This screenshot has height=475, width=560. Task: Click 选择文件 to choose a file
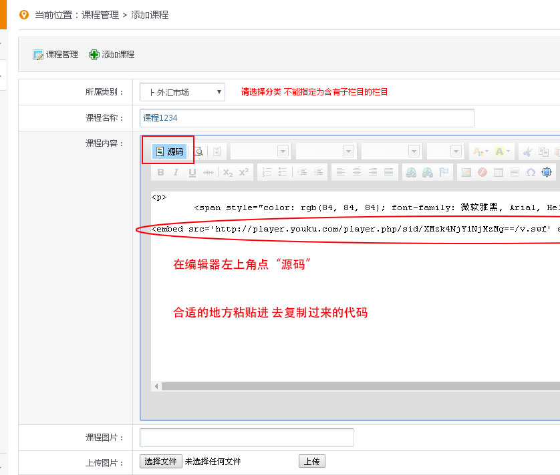[160, 461]
